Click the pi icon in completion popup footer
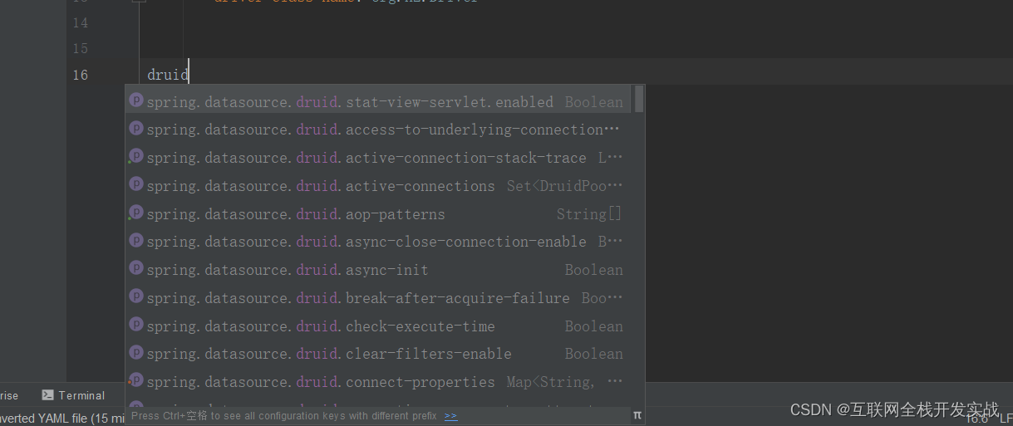This screenshot has width=1013, height=426. [x=637, y=415]
